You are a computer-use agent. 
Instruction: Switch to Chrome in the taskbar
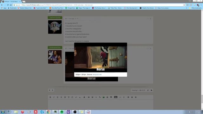coord(48,112)
